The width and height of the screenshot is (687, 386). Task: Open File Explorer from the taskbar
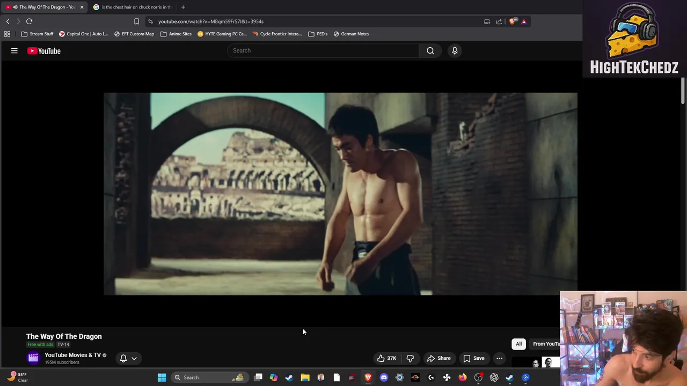(305, 377)
